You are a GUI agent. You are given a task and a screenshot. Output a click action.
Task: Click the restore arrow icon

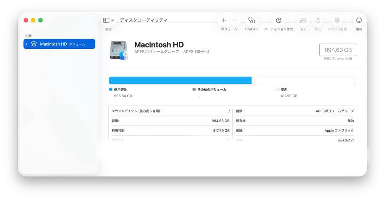[x=318, y=20]
